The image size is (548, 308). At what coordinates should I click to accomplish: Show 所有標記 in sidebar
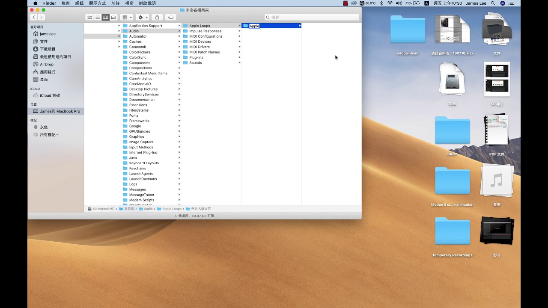(56, 135)
